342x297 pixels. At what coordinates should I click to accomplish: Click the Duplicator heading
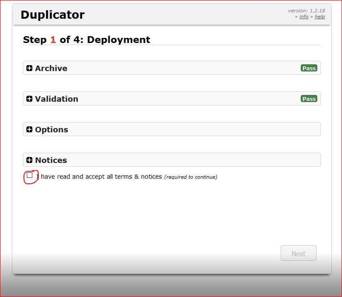[53, 15]
